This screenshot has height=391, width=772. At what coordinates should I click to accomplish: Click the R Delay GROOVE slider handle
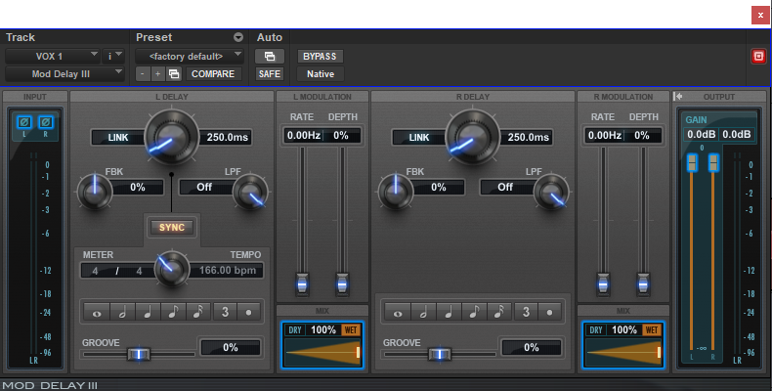pos(440,354)
